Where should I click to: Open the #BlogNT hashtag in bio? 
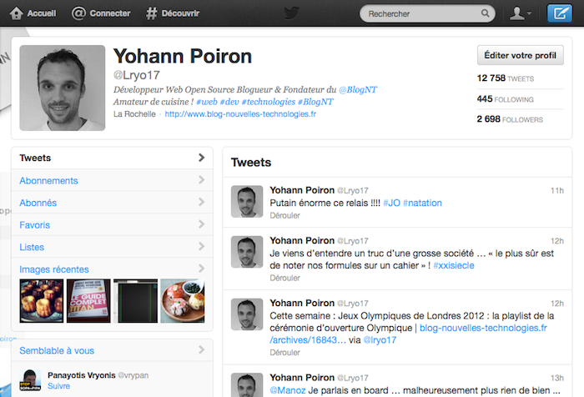(315, 102)
